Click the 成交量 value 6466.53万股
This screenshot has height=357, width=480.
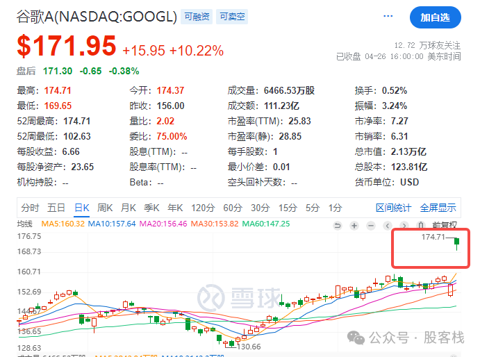(x=289, y=90)
